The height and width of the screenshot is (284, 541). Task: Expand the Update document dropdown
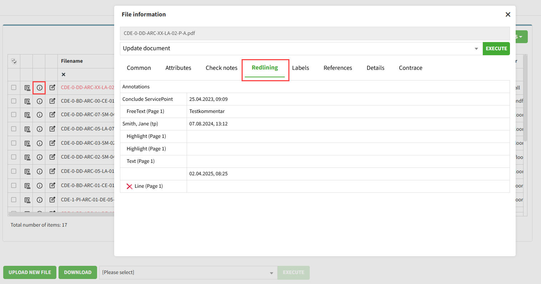coord(476,49)
